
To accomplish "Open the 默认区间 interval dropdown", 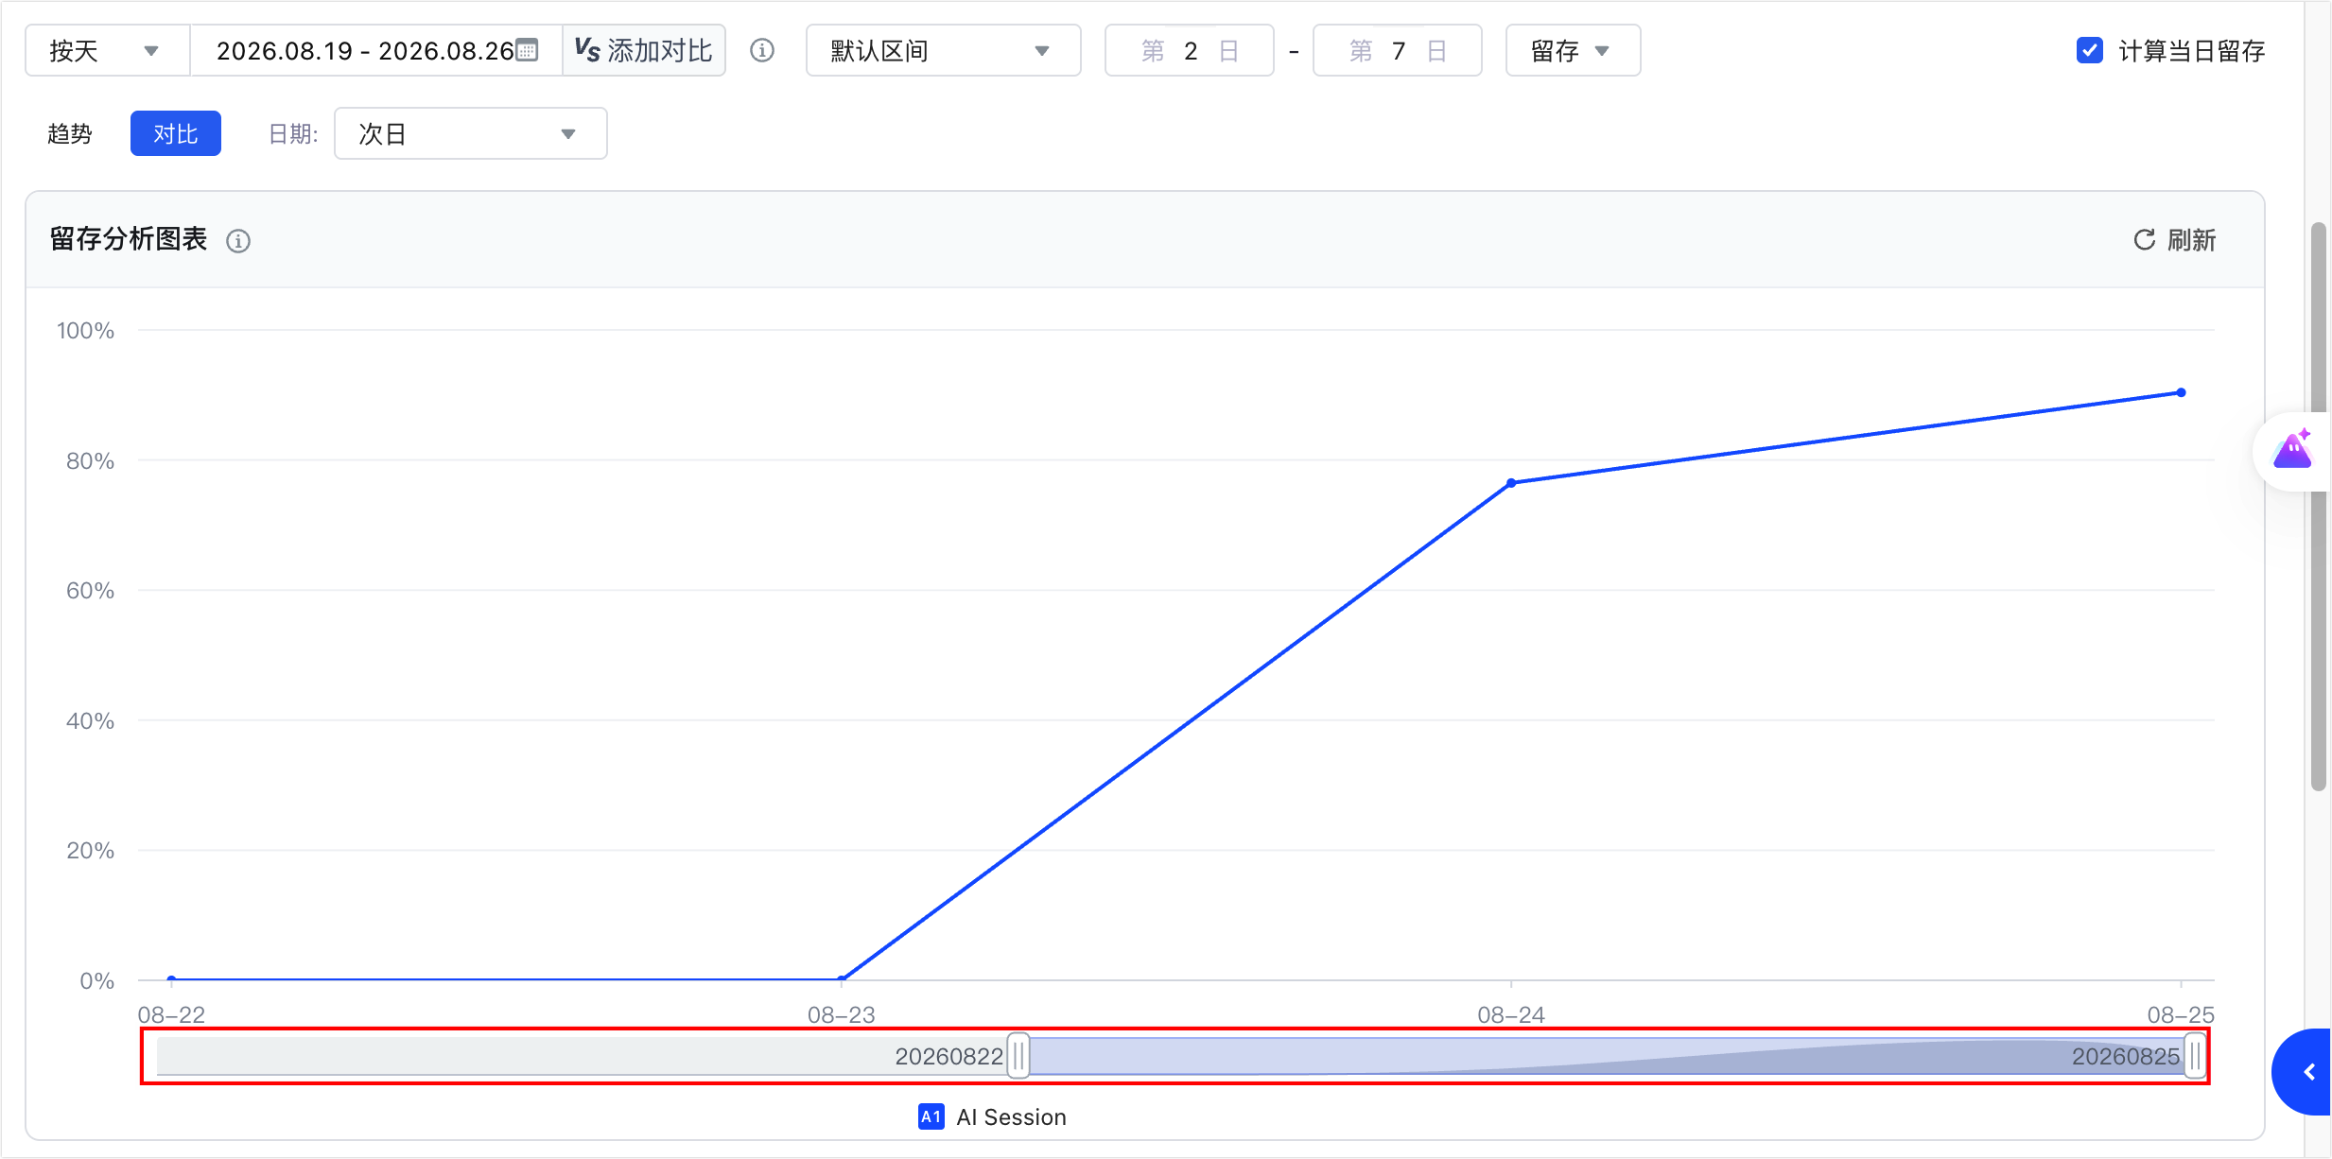I will 943,50.
